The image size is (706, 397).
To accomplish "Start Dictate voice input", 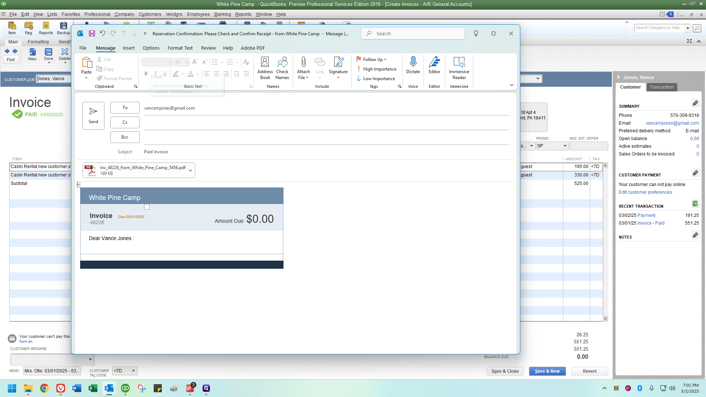I will [x=413, y=65].
